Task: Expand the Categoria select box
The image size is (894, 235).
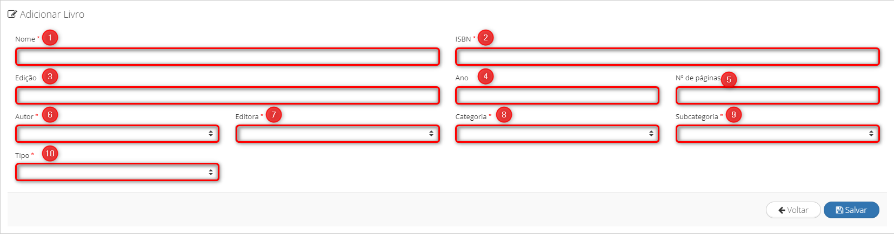Action: coord(557,134)
